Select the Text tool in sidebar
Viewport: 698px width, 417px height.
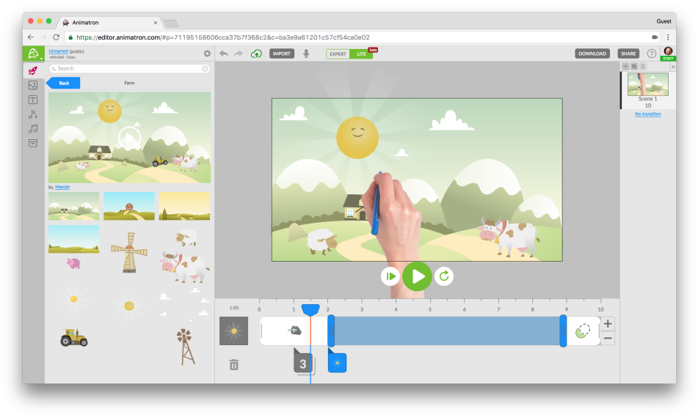[33, 100]
